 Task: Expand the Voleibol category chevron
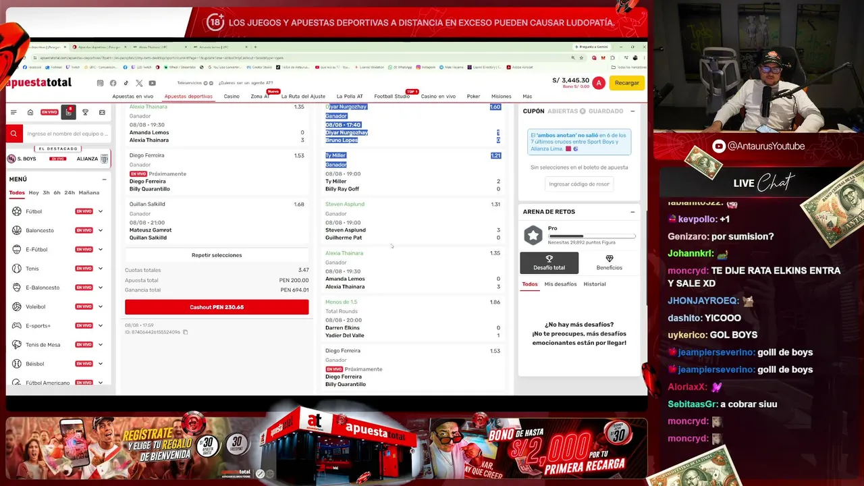[101, 306]
